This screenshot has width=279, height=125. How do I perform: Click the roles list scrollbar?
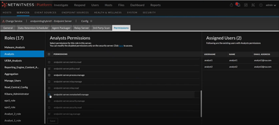(x=45, y=96)
